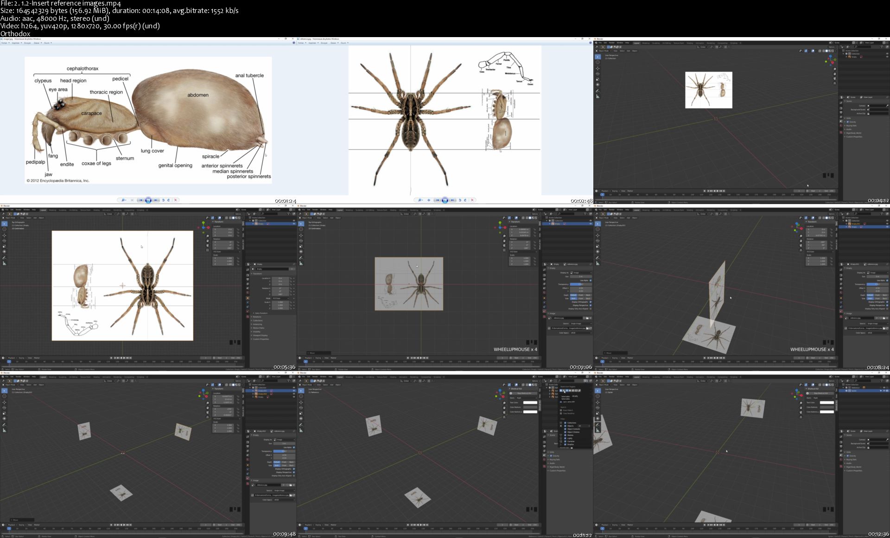Select the Transform tool in the 00:04:12 frame
The width and height of the screenshot is (890, 538).
click(x=598, y=85)
